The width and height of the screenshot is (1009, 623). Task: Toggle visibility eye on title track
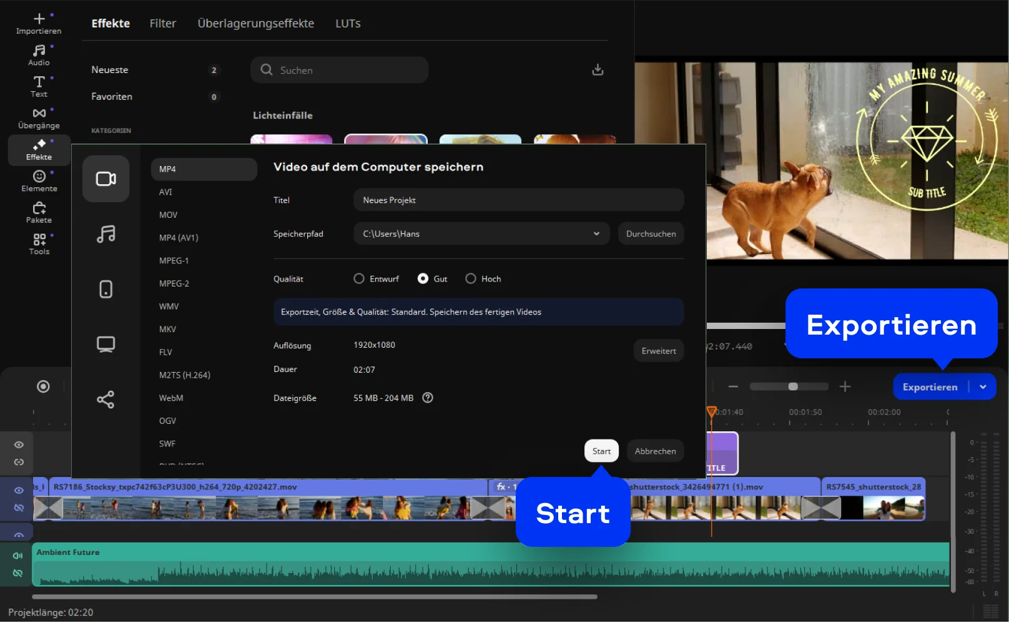19,445
